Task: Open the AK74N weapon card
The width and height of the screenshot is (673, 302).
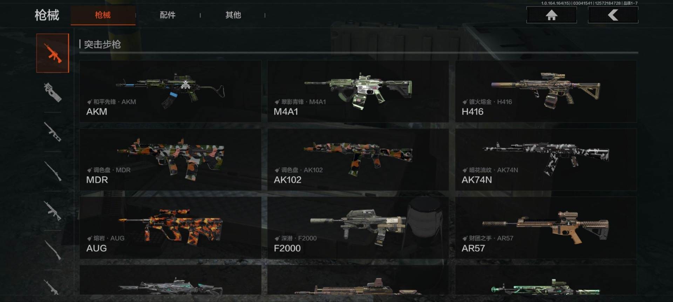Action: [546, 159]
